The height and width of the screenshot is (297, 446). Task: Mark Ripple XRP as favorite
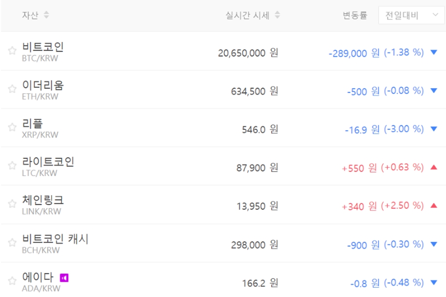coord(12,128)
